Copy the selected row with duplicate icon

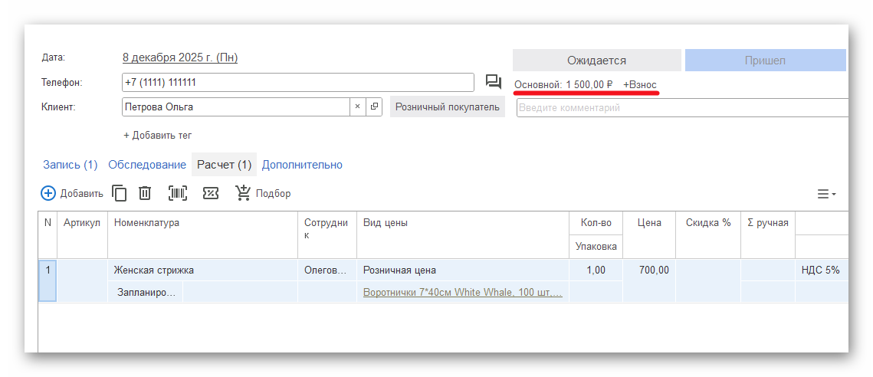[120, 193]
